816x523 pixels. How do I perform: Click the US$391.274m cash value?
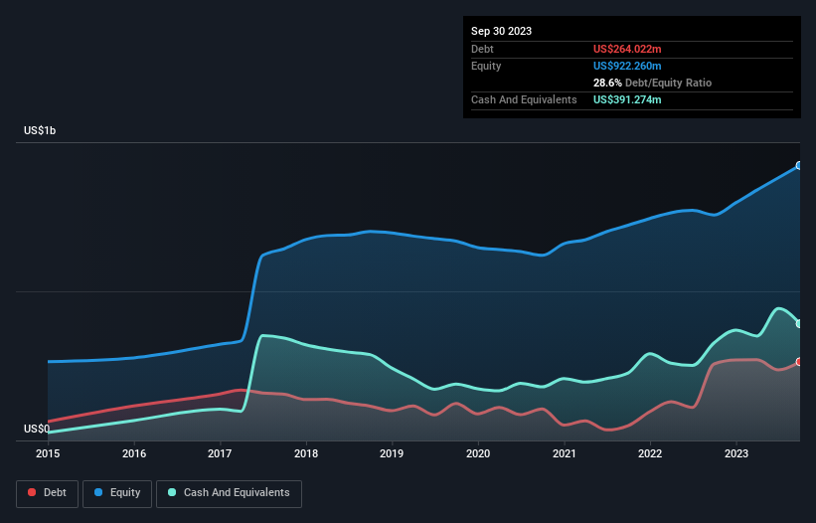coord(627,99)
